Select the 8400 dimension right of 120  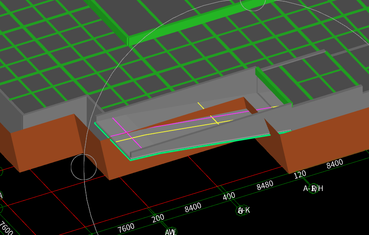[335, 164]
